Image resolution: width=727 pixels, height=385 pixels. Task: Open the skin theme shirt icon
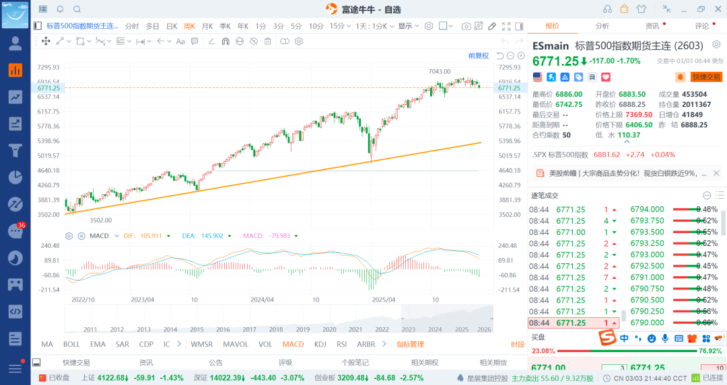point(642,9)
